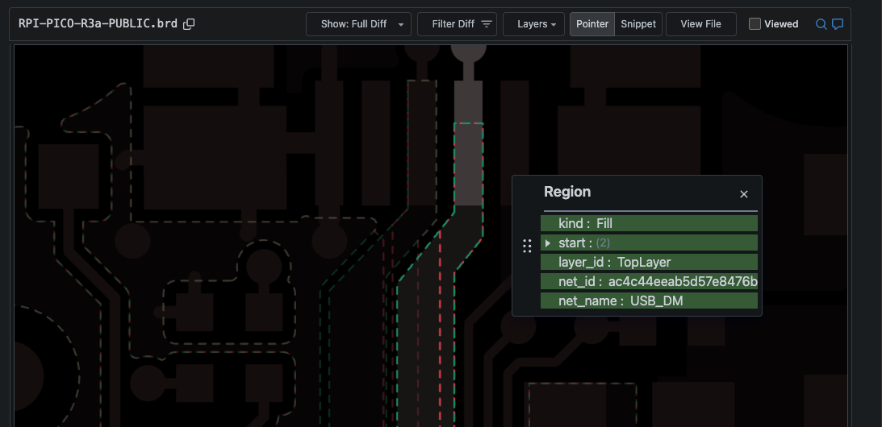Open the Show: Full Diff dropdown
The height and width of the screenshot is (427, 882).
[358, 24]
